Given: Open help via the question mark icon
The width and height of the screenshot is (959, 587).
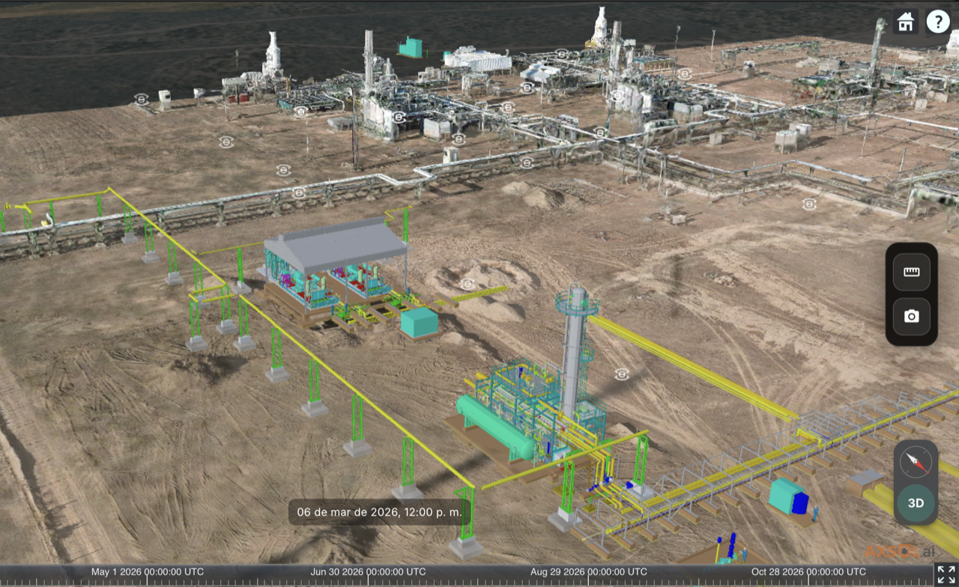Looking at the screenshot, I should (937, 21).
